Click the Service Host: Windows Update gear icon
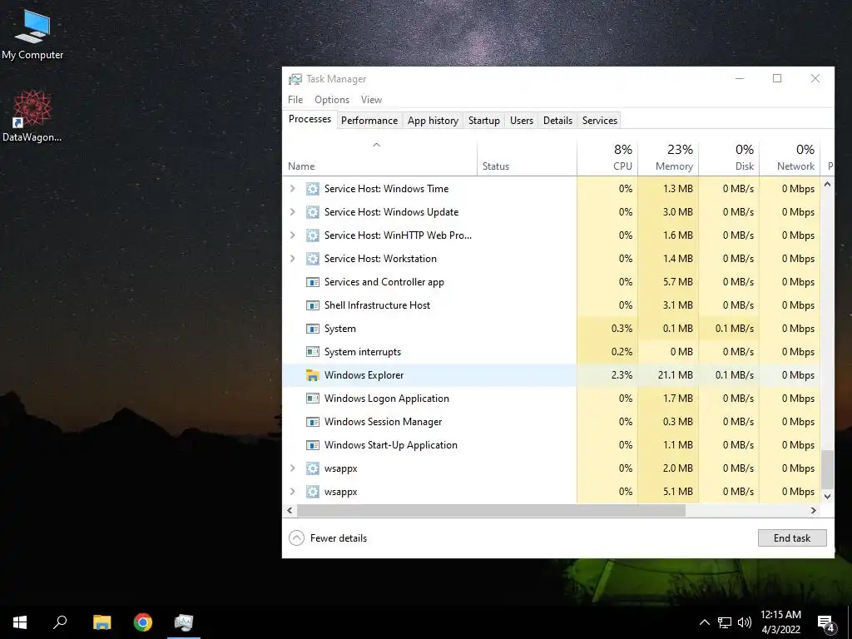 (313, 212)
